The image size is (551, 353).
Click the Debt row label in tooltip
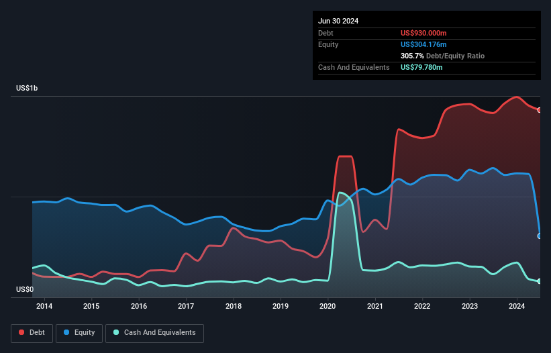click(x=325, y=33)
